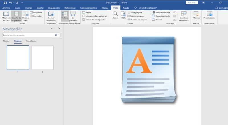Viewport: 228px width, 125px height.
Task: Select page 2 thumbnail
Action: (42, 58)
